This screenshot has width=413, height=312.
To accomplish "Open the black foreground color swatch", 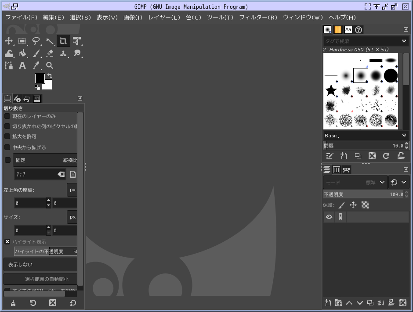I will 40,79.
